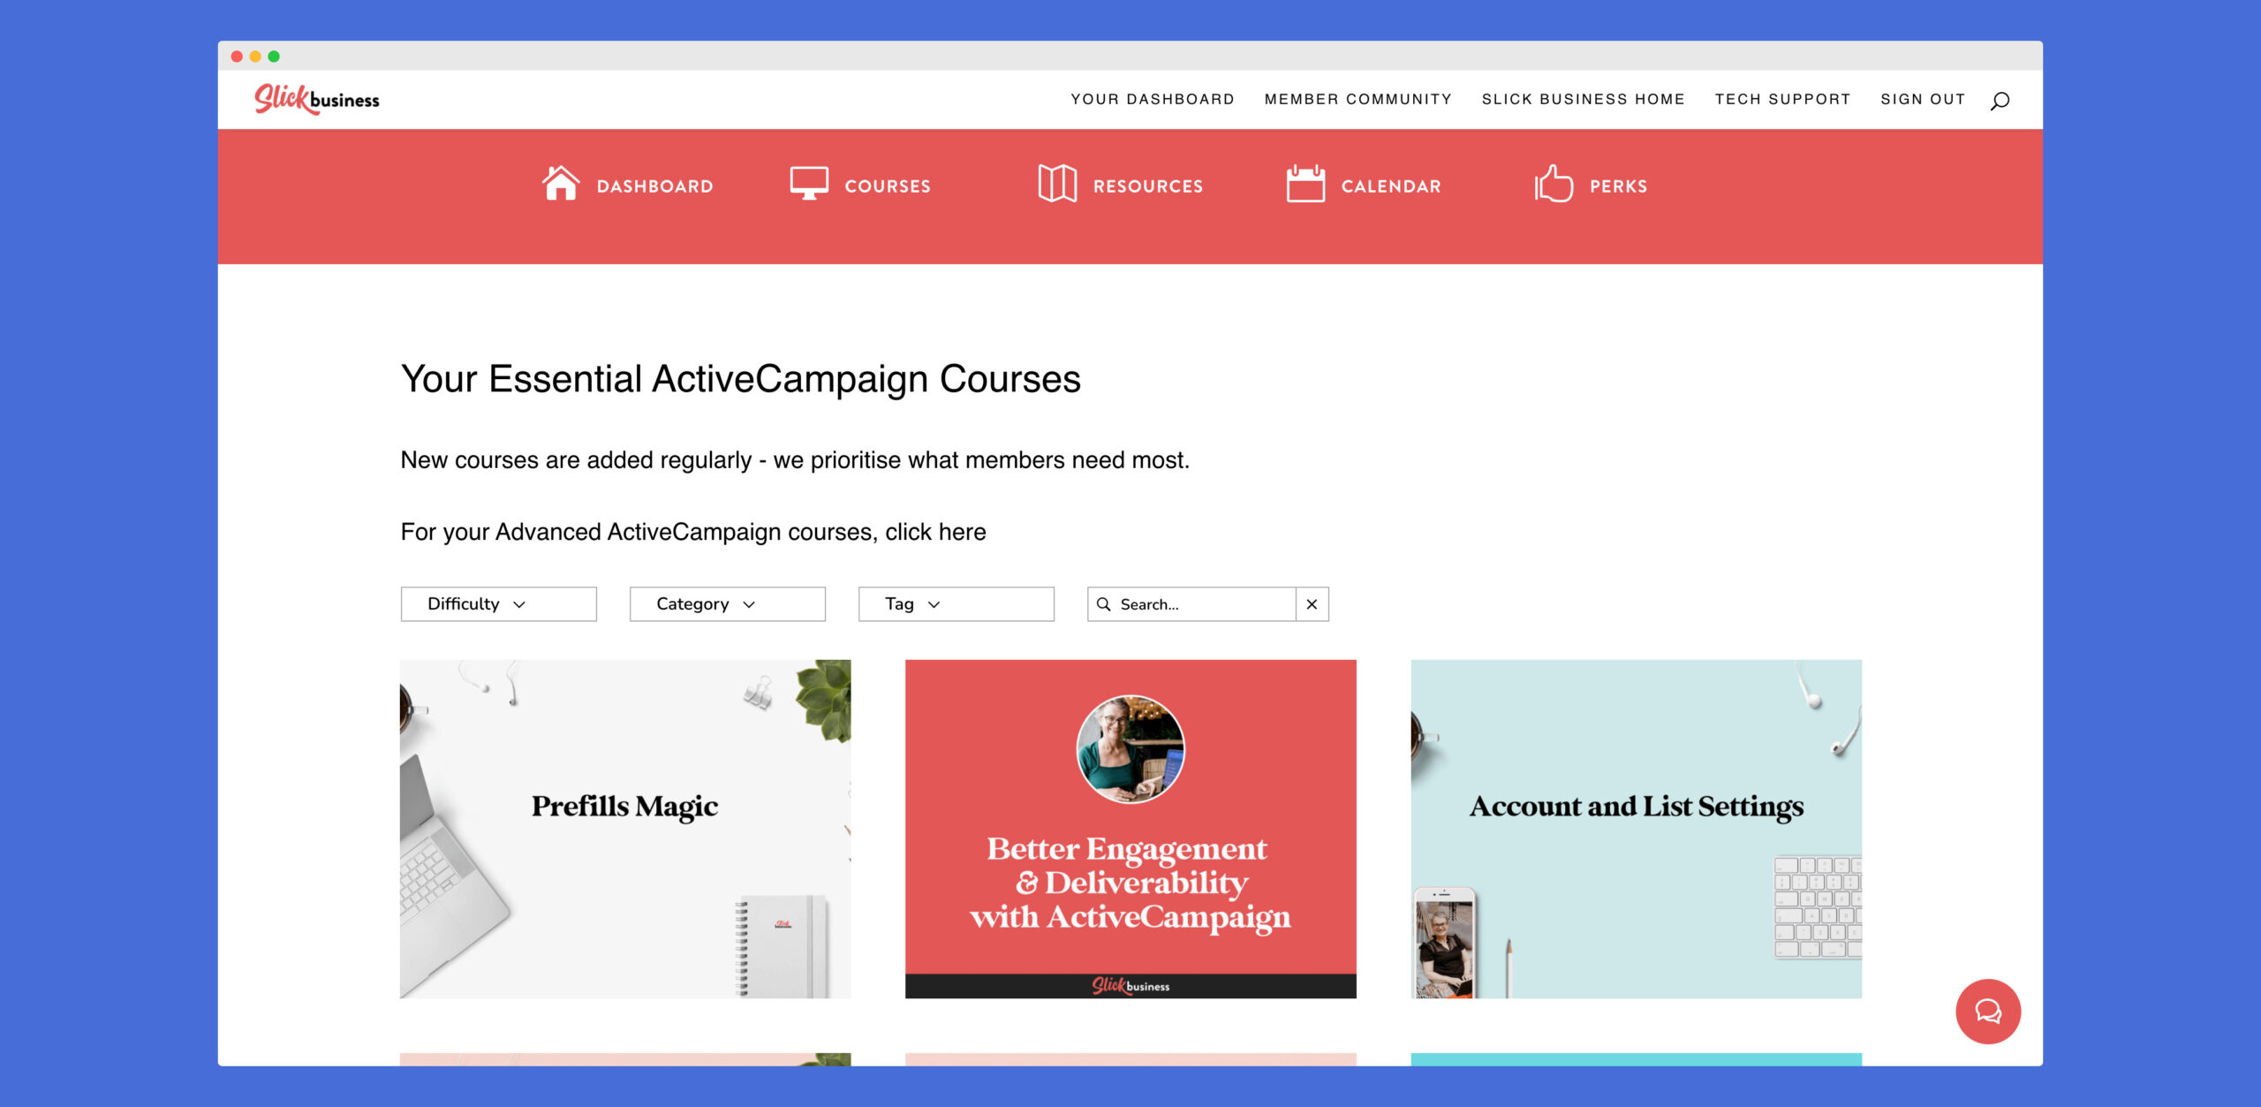Open Account and List Settings course card
Screen dimensions: 2261x1107
point(1636,829)
